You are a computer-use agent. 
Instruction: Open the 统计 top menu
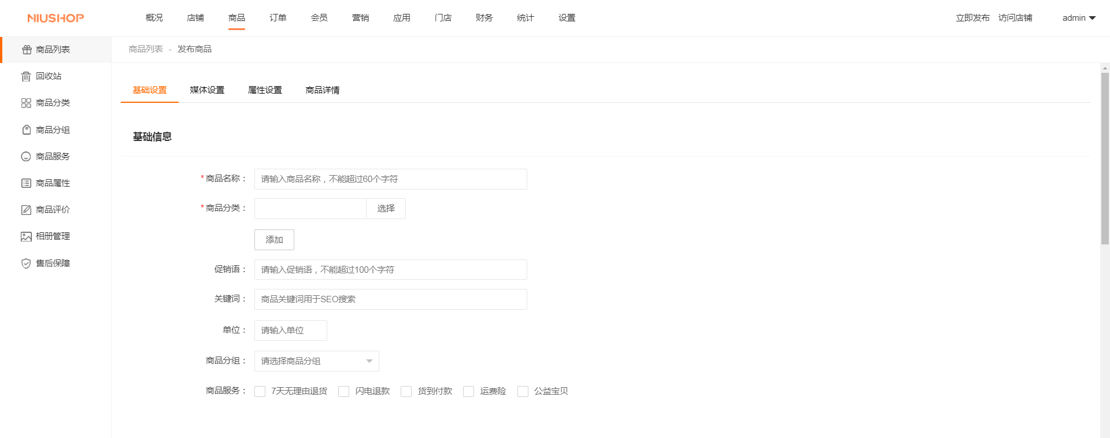pyautogui.click(x=526, y=18)
